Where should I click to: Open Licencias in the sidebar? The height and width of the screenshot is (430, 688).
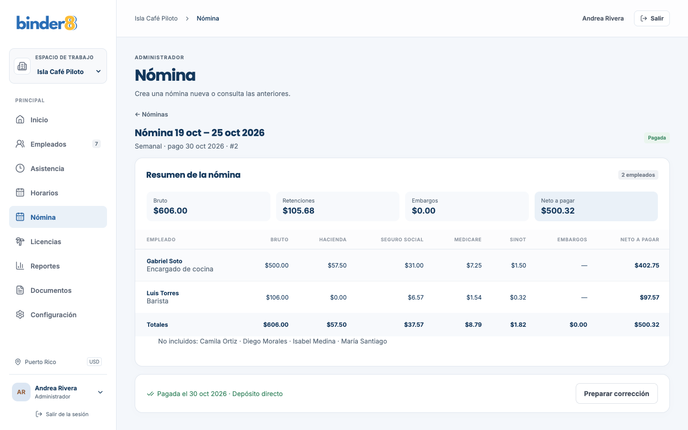click(x=58, y=241)
